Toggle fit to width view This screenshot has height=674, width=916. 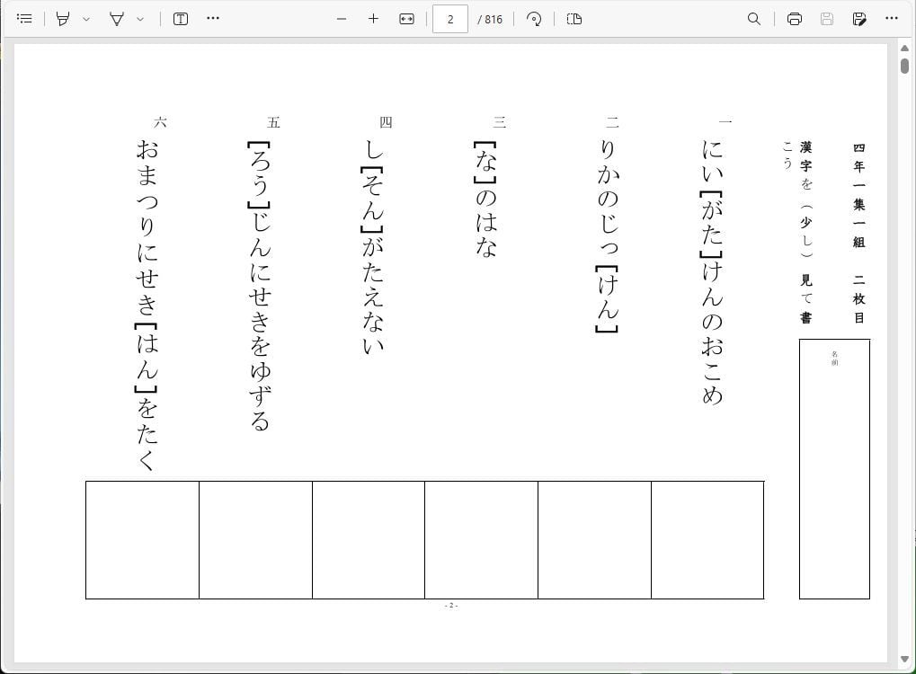point(406,19)
